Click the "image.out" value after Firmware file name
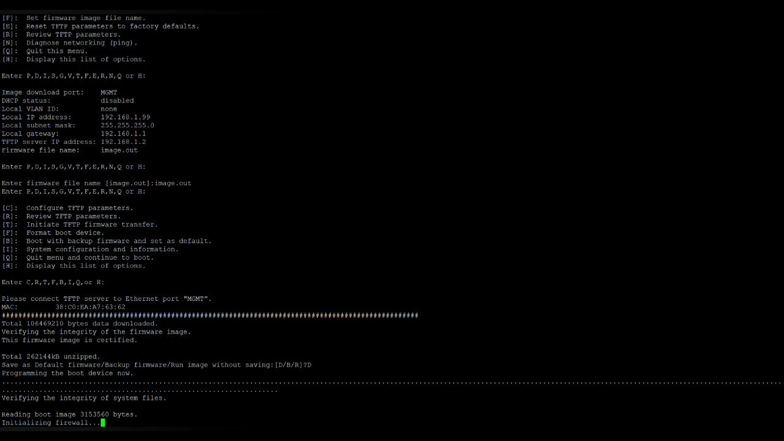 [x=119, y=150]
